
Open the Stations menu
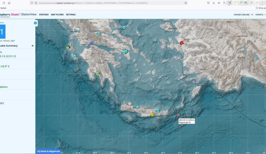pyautogui.click(x=44, y=14)
